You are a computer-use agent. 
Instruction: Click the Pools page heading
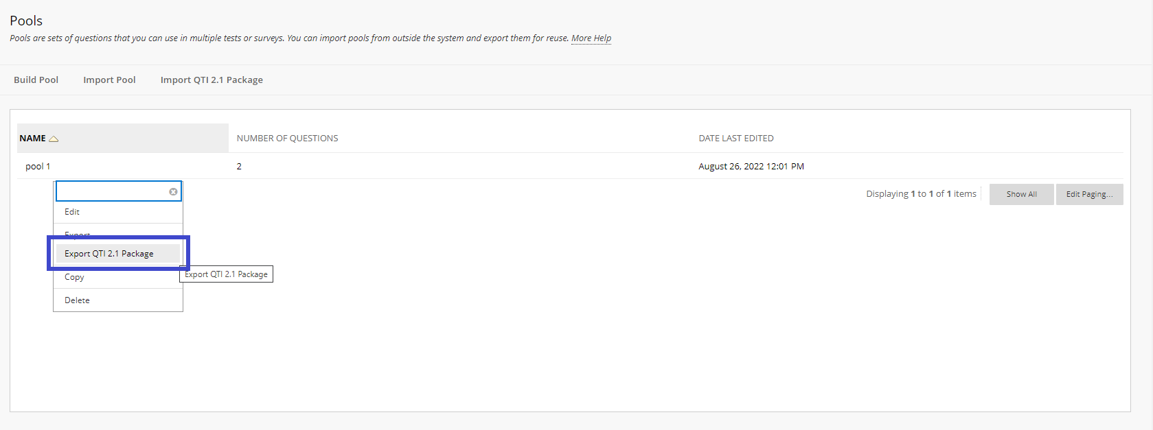pyautogui.click(x=26, y=21)
